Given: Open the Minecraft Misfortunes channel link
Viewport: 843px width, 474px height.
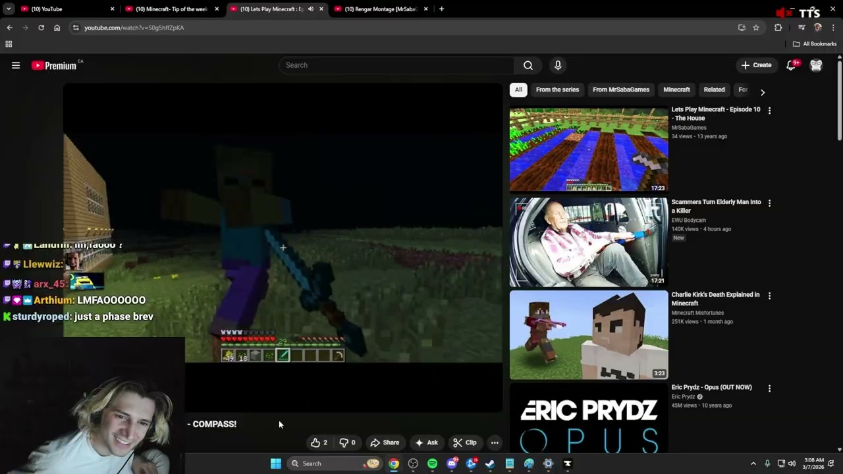Looking at the screenshot, I should (x=697, y=313).
